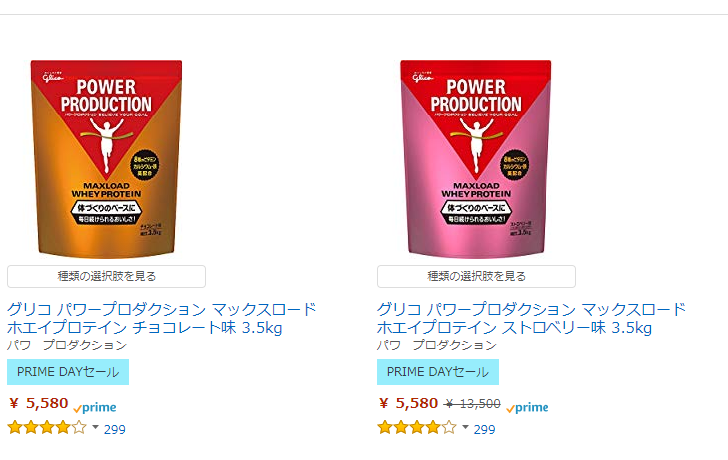Click PRIME DAYセール badge on chocolate item
The height and width of the screenshot is (460, 728).
pyautogui.click(x=68, y=372)
